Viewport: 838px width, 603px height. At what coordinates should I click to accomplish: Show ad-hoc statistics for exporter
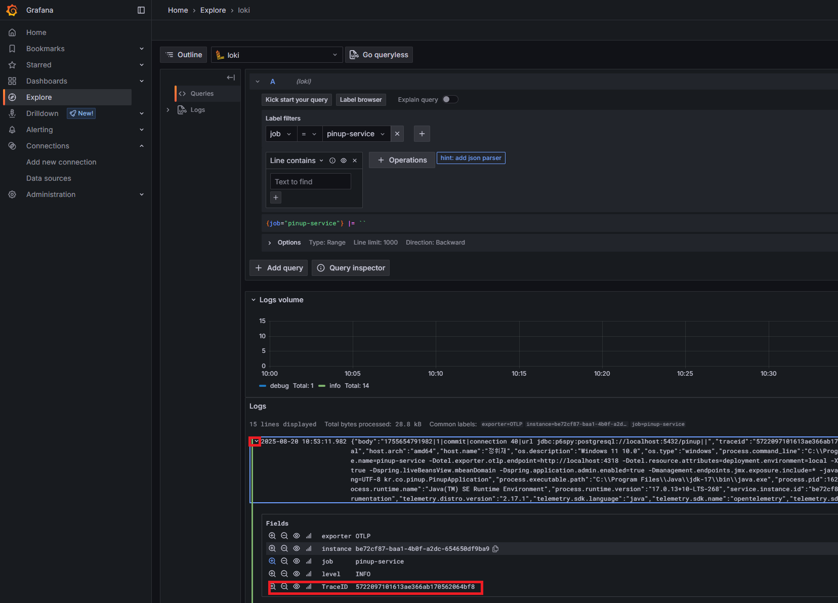(309, 536)
